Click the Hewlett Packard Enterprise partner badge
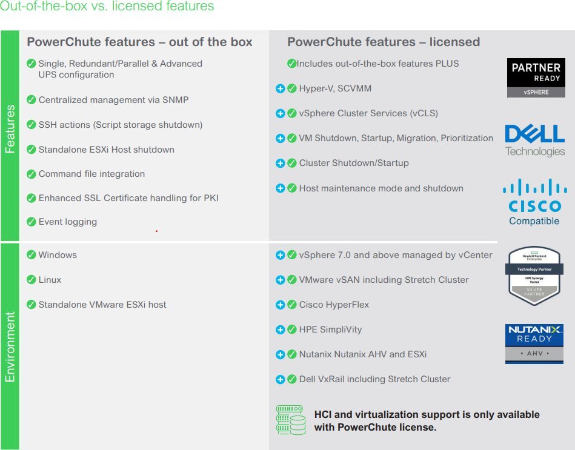This screenshot has height=450, width=575. tap(534, 276)
